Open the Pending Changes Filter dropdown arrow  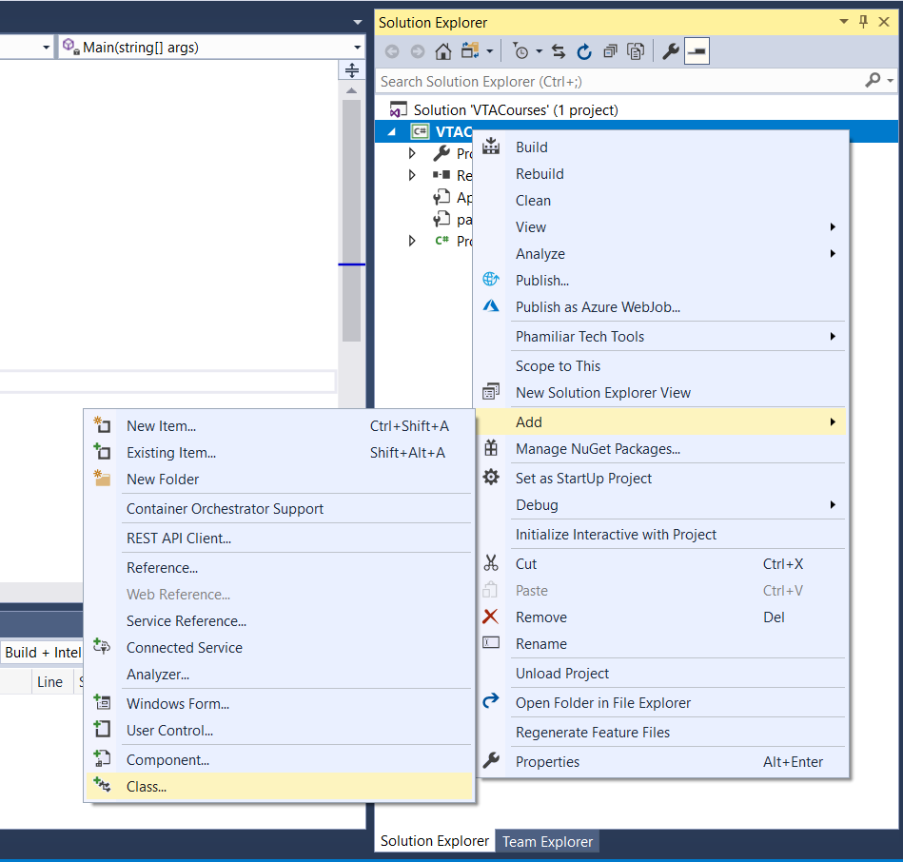click(x=539, y=51)
